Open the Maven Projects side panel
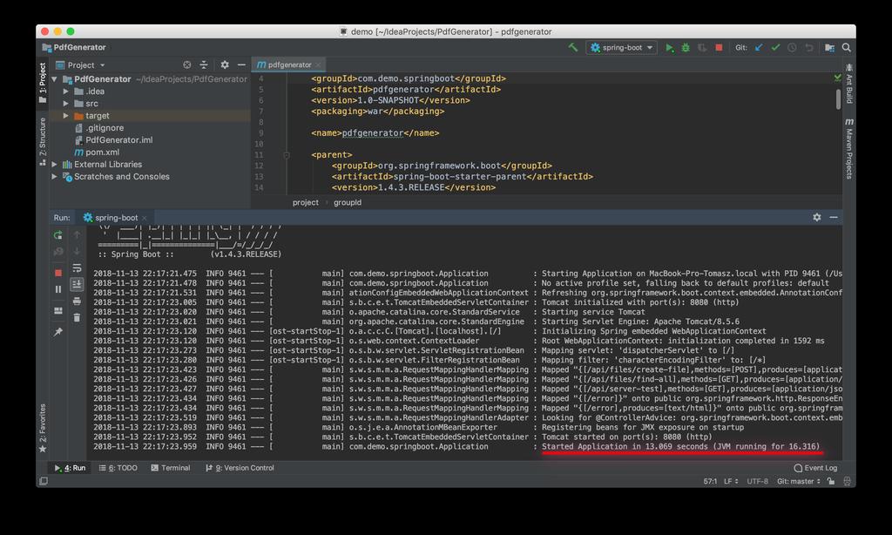Screen dimensions: 892x535 point(848,148)
